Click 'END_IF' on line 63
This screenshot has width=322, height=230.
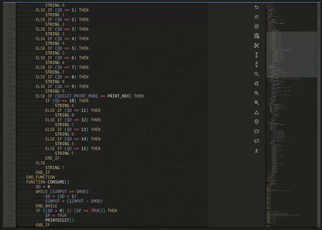[53, 158]
